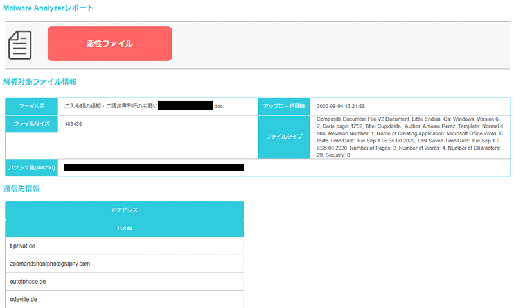Click the red 悪性ファイル malicious badge
The width and height of the screenshot is (514, 308).
[109, 44]
